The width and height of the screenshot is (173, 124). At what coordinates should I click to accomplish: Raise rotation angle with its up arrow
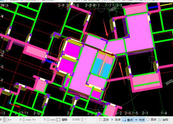pos(83,119)
